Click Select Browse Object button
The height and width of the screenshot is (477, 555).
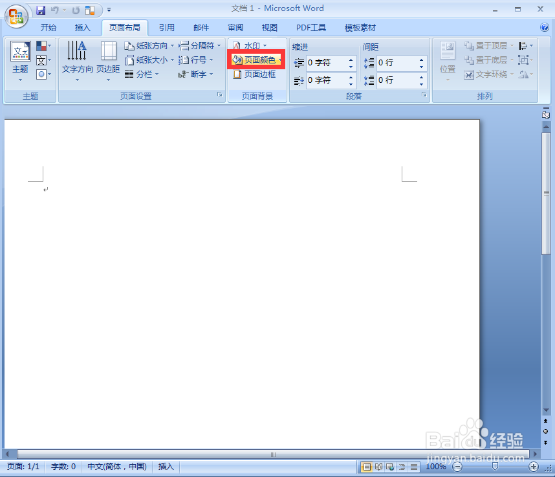546,431
